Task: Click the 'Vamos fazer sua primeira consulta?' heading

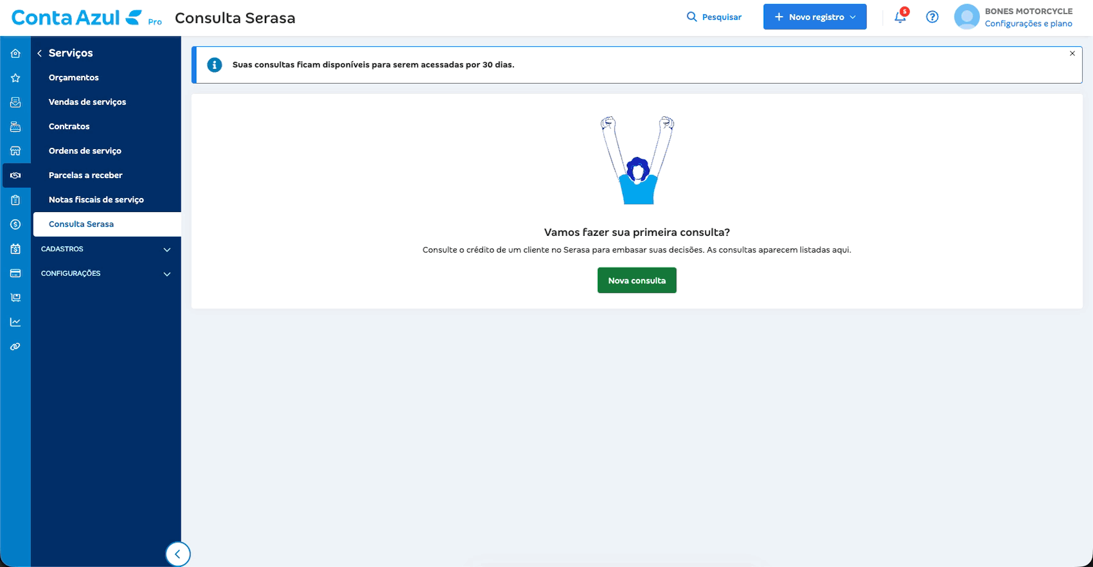Action: click(637, 232)
